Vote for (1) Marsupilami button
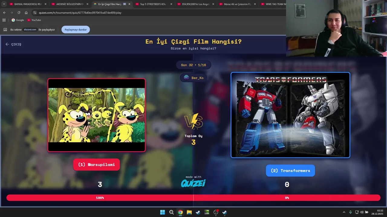 pyautogui.click(x=96, y=165)
